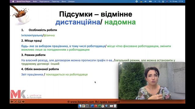
Task: Click the blue word 'дистанційна'
Action: click(x=78, y=22)
